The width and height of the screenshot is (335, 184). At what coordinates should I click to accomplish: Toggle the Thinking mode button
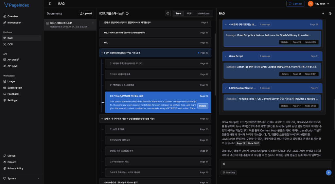tap(229, 173)
